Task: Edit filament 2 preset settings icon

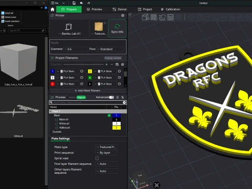Action: [x=119, y=71]
